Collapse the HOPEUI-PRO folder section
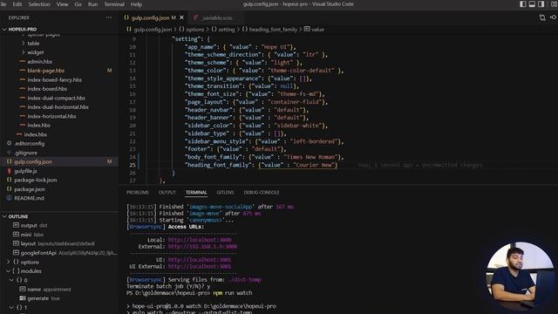The image size is (558, 314). (22, 29)
